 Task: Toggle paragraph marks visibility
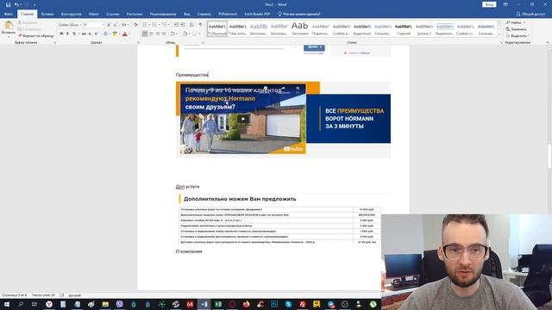[201, 25]
